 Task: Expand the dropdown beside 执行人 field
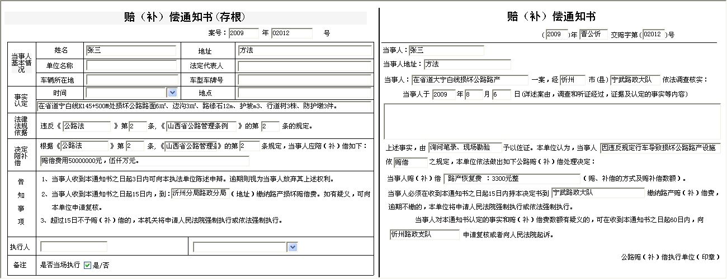click(292, 247)
